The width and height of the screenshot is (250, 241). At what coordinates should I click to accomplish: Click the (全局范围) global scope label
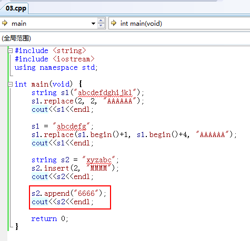pos(16,38)
